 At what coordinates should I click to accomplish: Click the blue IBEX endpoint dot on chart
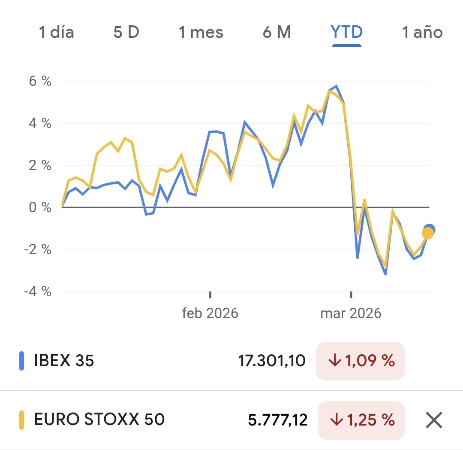pos(430,229)
